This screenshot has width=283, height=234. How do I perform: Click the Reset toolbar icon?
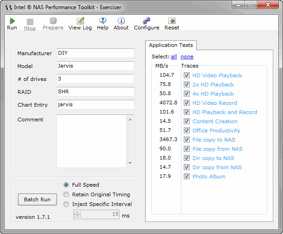click(172, 21)
